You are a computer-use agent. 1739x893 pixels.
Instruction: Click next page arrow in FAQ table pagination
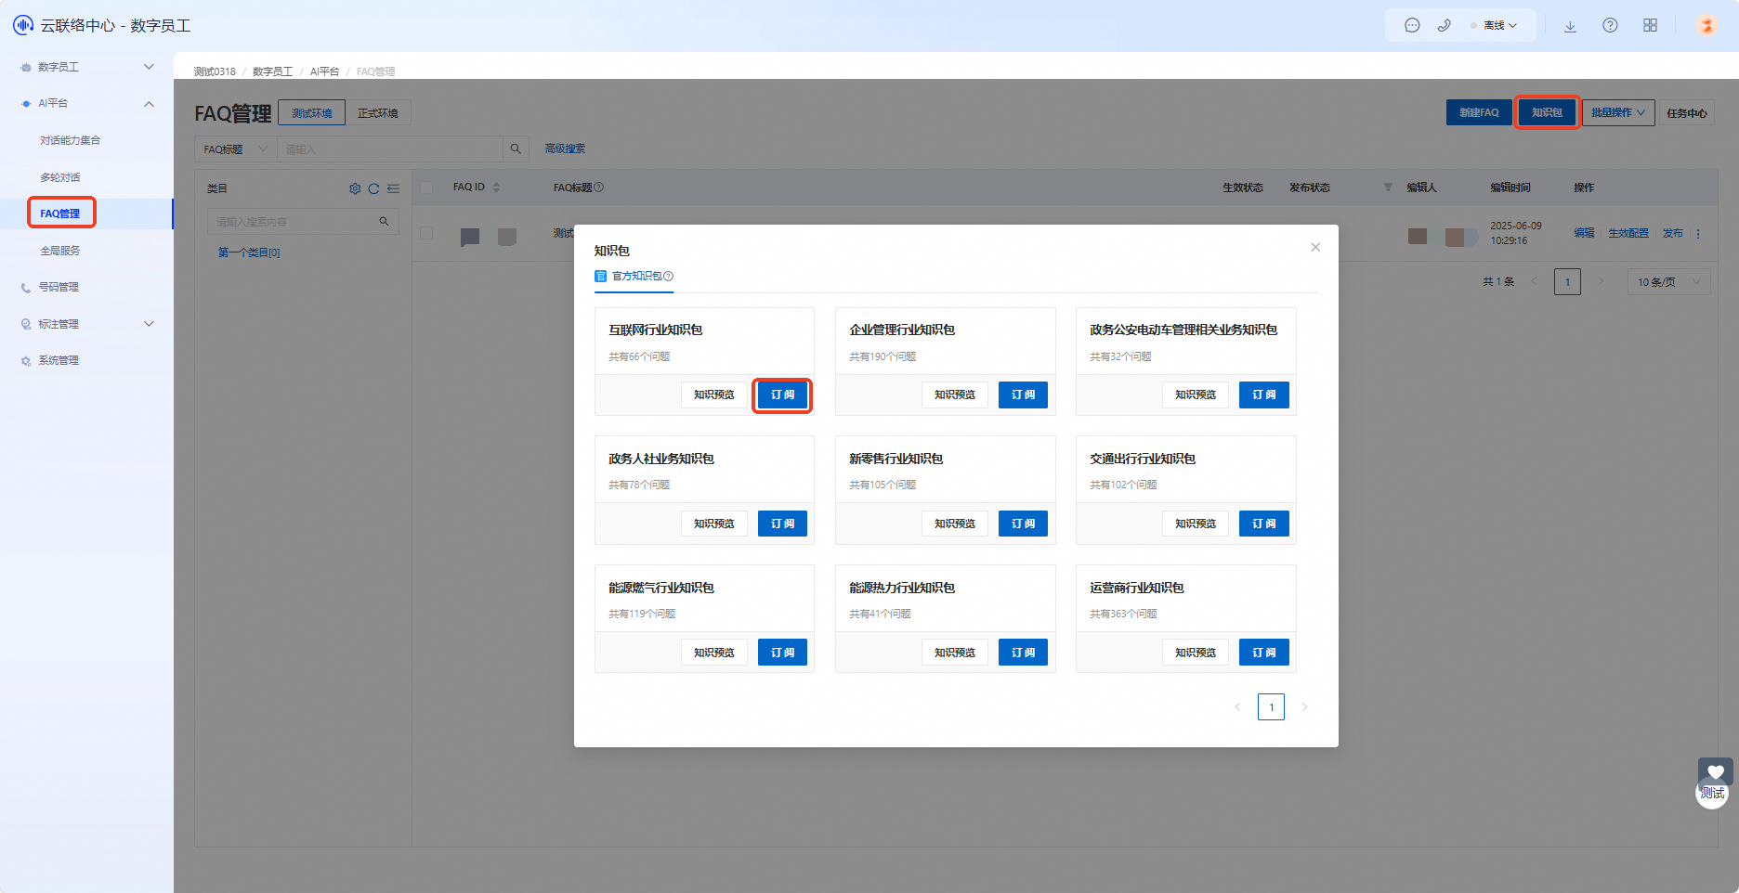tap(1601, 281)
